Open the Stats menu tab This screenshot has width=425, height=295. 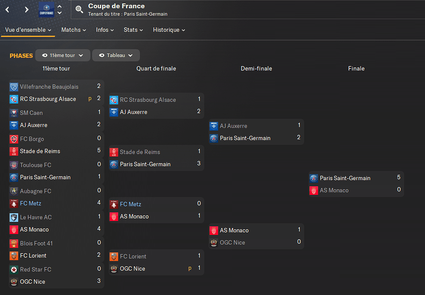click(x=133, y=30)
